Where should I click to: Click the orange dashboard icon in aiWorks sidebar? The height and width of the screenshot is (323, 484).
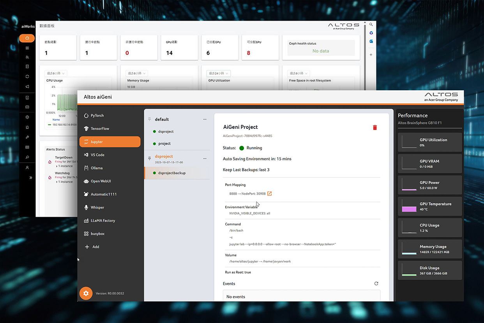[x=27, y=38]
